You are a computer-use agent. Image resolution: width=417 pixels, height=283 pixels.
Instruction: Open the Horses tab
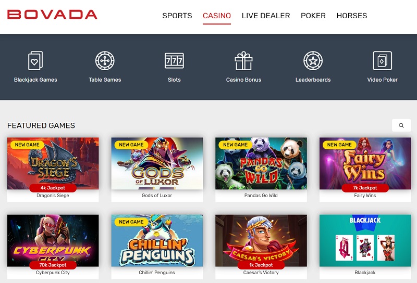tap(352, 16)
